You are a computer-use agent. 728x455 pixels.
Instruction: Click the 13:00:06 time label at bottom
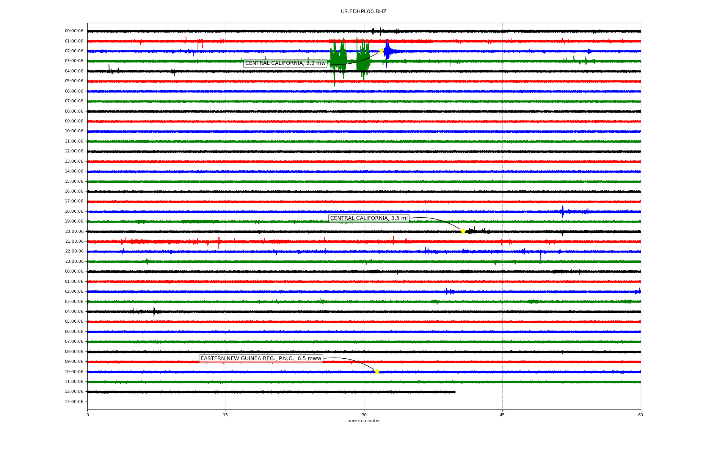tap(74, 402)
